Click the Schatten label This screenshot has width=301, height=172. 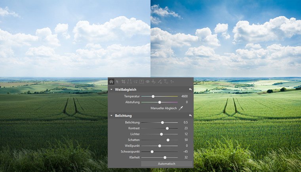(133, 140)
